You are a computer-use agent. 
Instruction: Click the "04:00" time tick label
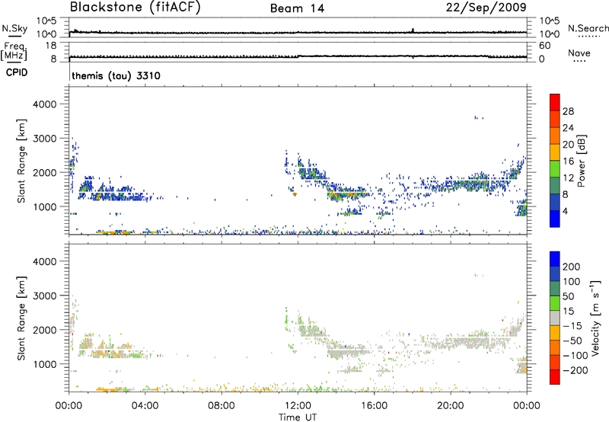click(x=145, y=406)
